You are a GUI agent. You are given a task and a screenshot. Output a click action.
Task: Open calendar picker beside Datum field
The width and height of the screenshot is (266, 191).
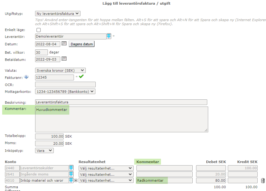point(64,44)
